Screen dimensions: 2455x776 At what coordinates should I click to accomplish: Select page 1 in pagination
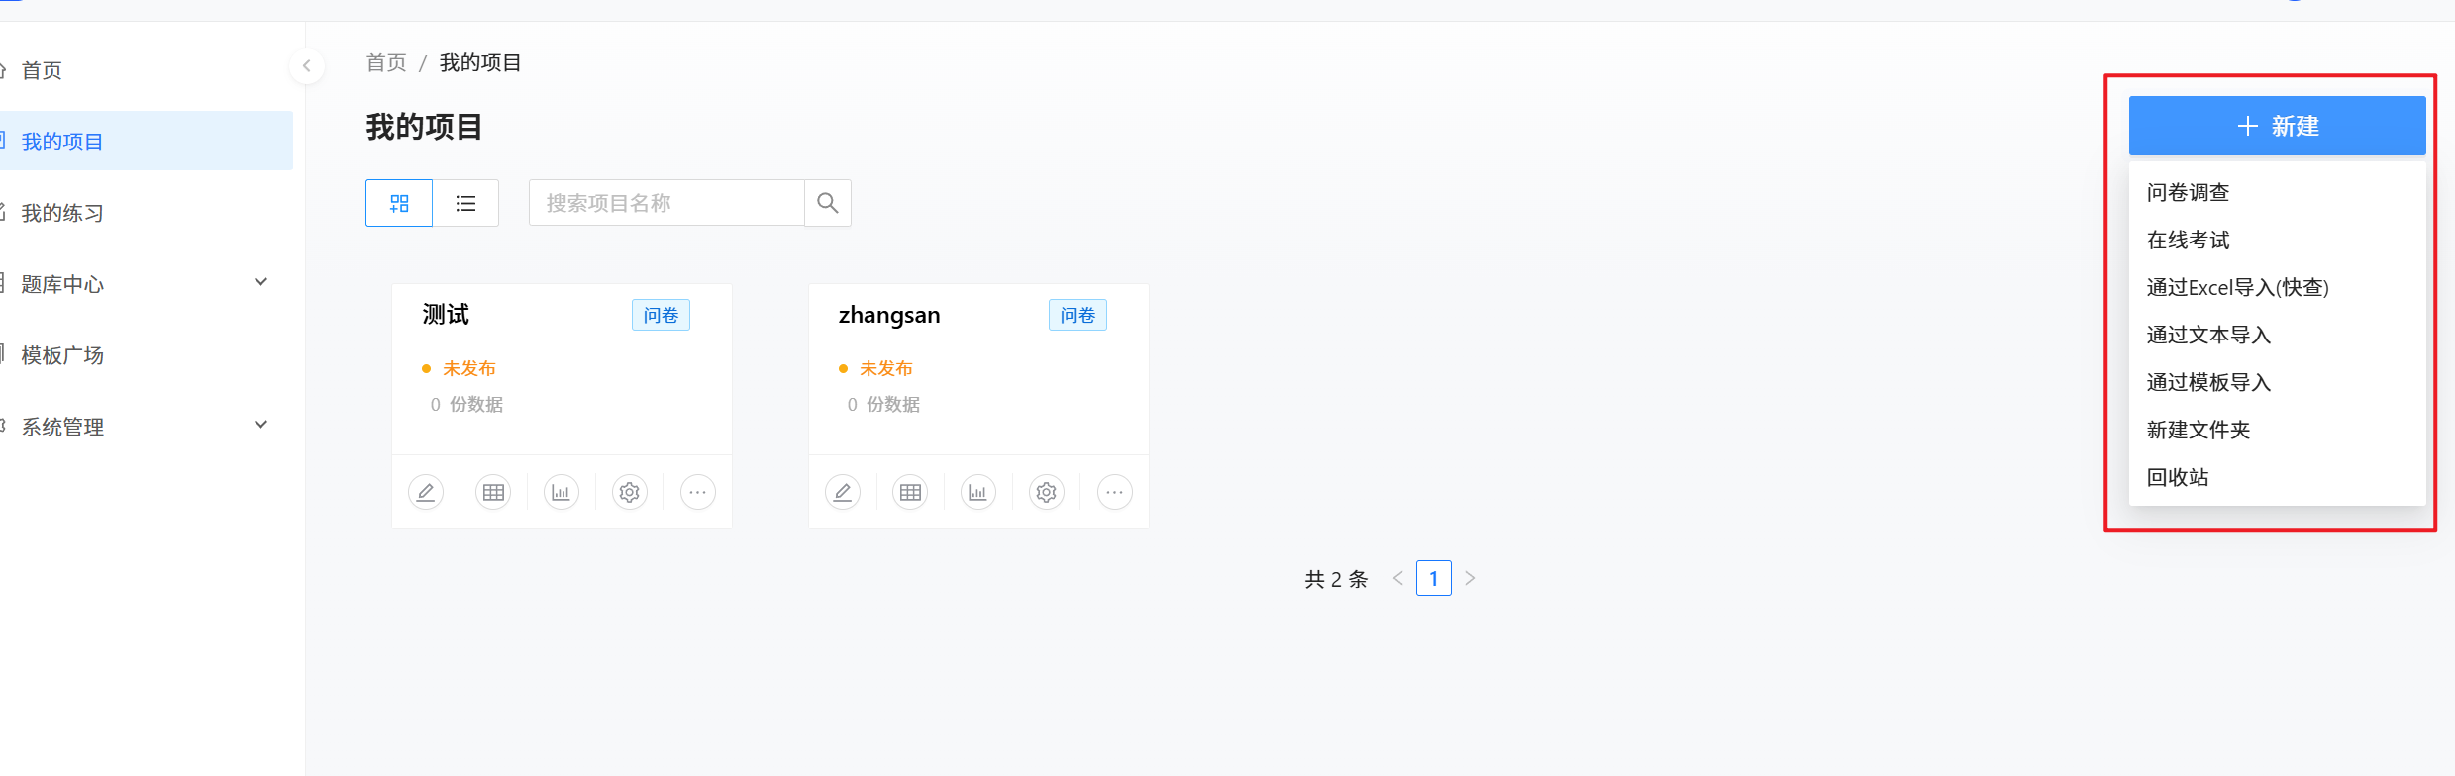point(1434,578)
